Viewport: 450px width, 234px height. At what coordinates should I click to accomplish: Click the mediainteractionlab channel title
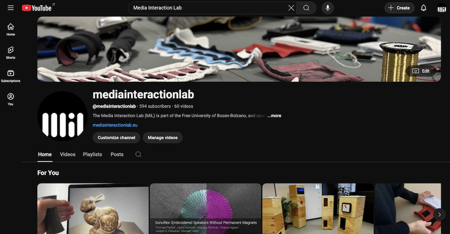(143, 95)
